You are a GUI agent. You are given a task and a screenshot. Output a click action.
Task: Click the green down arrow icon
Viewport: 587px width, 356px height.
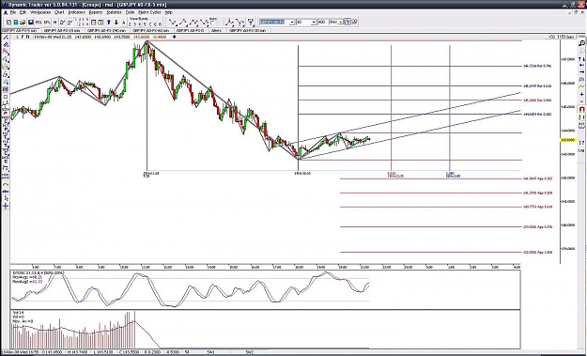[116, 23]
